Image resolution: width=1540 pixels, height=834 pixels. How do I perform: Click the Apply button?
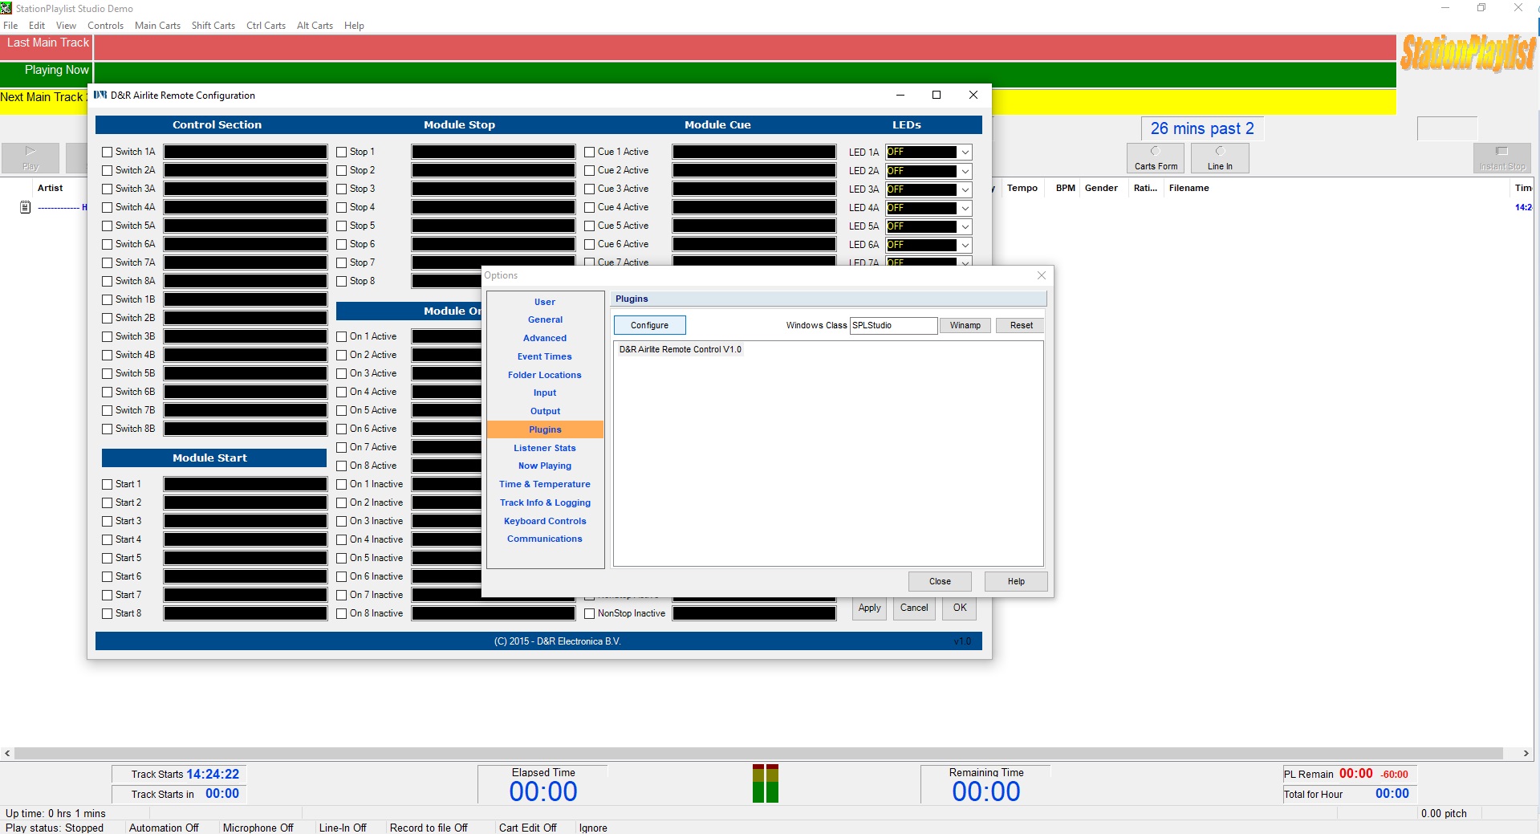pos(869,608)
